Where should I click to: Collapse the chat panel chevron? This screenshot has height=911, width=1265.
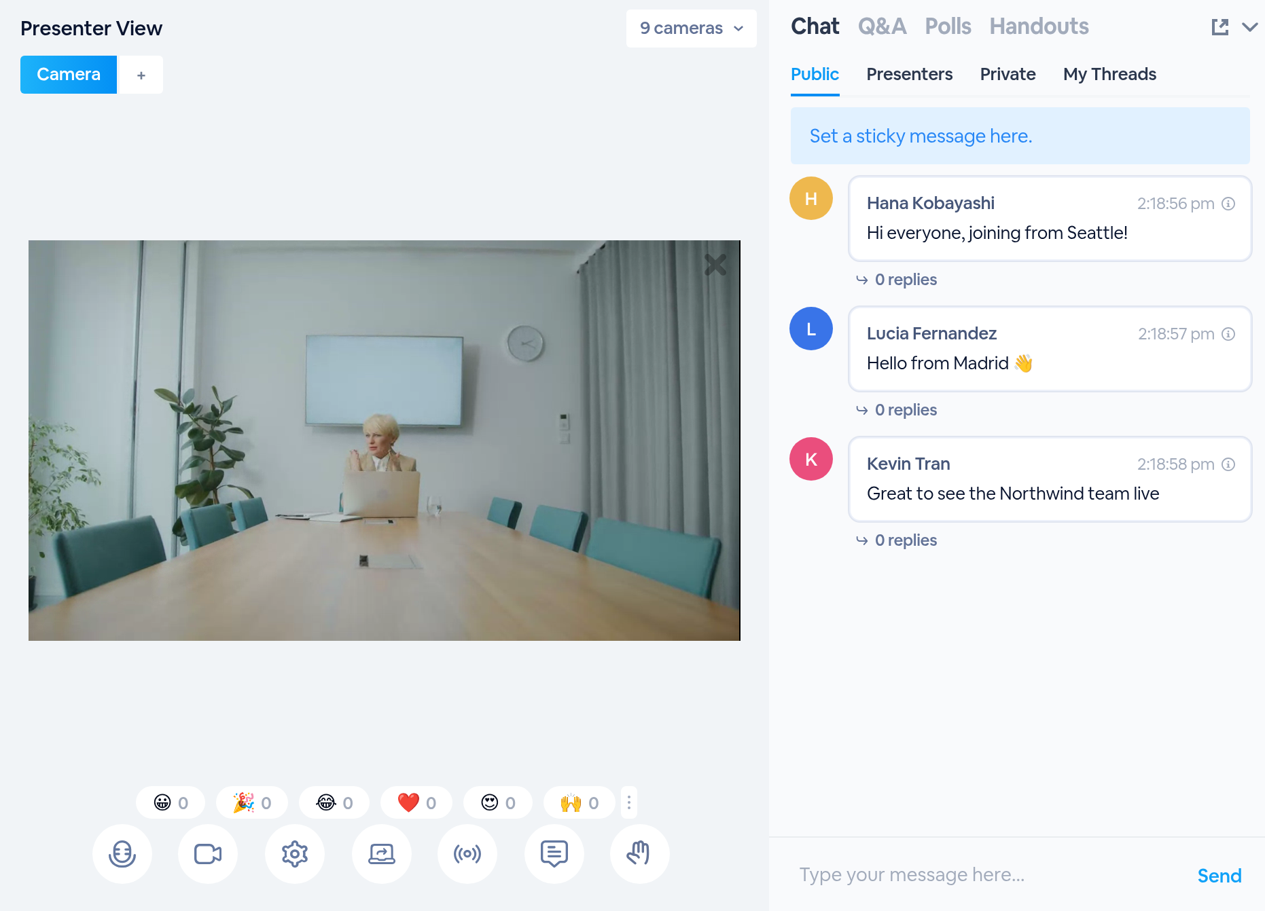[1250, 27]
